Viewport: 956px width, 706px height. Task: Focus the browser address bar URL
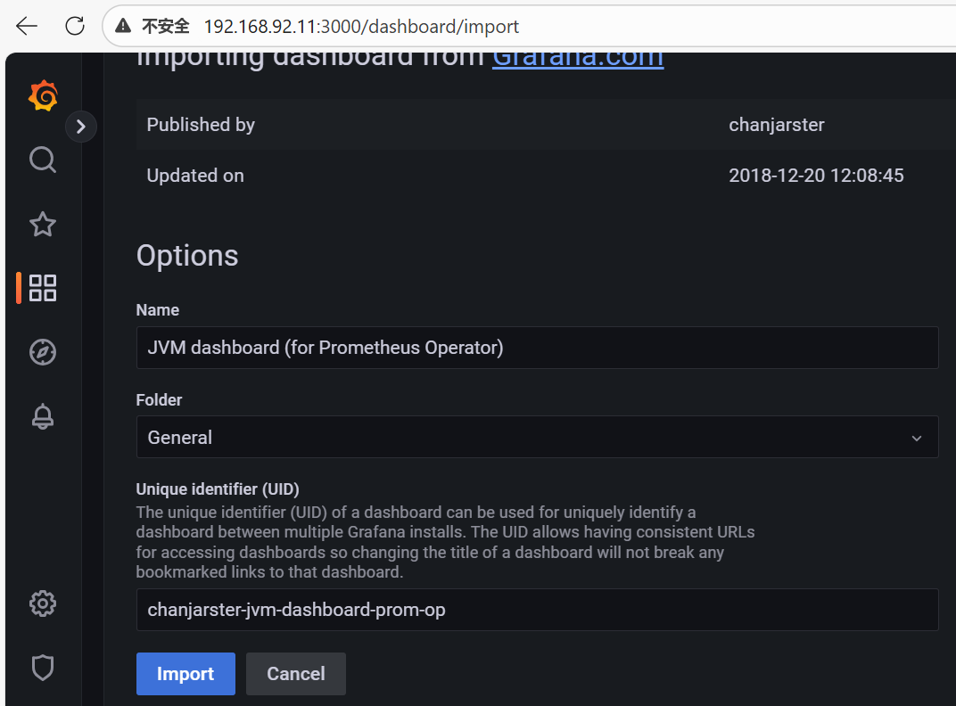click(361, 26)
